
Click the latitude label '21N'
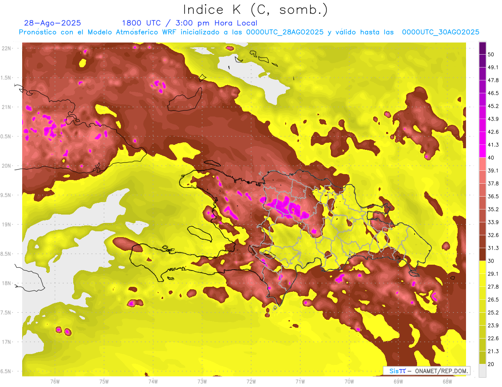7,107
